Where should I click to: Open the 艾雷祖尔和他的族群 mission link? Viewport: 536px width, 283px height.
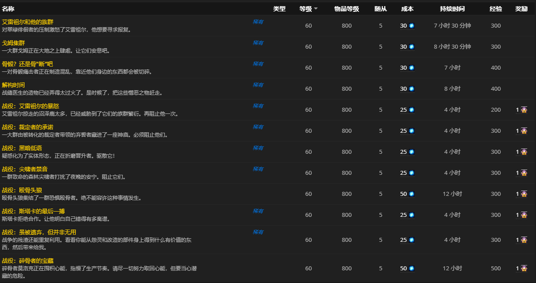click(28, 22)
